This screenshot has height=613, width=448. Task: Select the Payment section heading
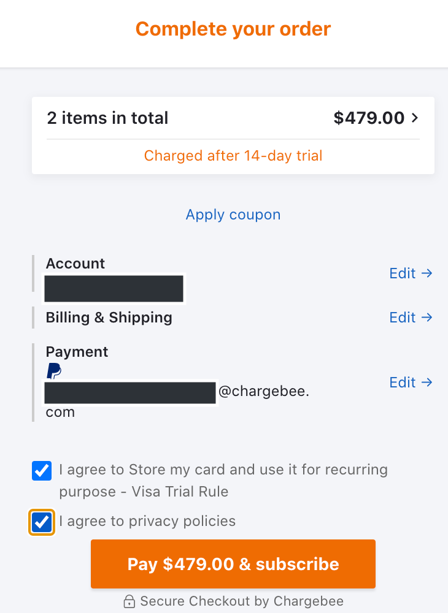[77, 351]
